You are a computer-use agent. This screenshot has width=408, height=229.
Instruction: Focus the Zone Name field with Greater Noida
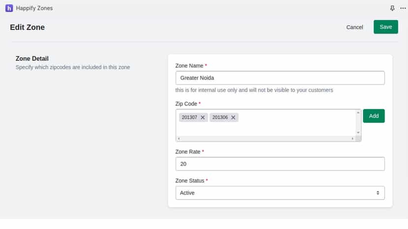coord(280,78)
